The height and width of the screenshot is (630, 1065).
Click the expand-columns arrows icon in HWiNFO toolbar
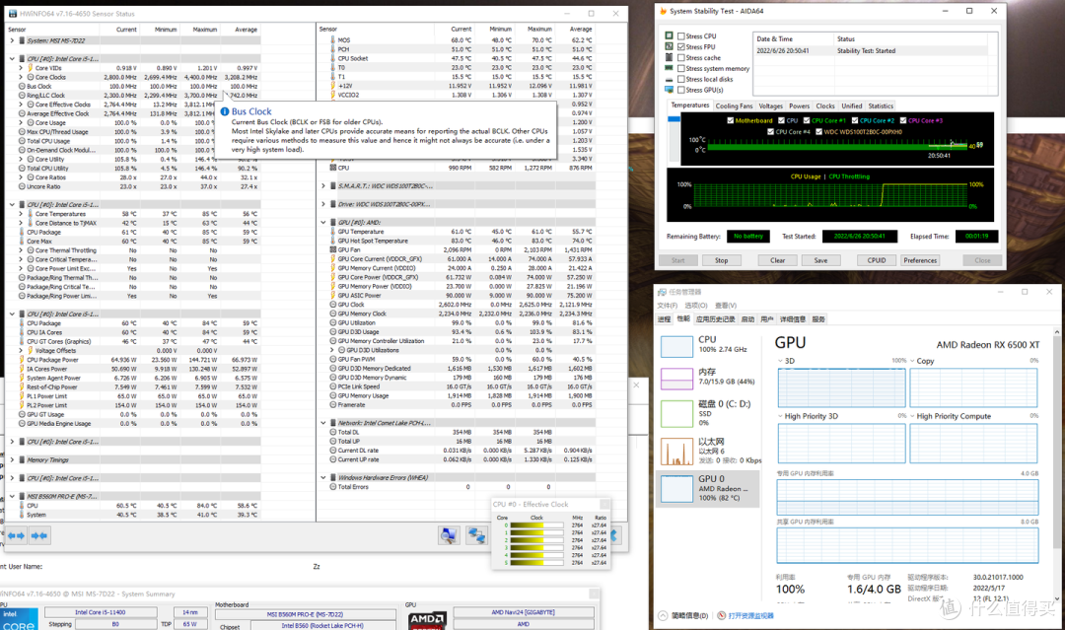[x=17, y=535]
